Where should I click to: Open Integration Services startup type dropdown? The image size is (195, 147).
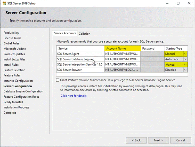tap(185, 65)
